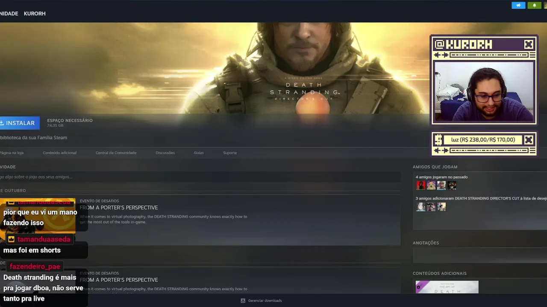Viewport: 547px width, 307px height.
Task: Click '4 amigos jogaram no passado' text
Action: tap(441, 177)
